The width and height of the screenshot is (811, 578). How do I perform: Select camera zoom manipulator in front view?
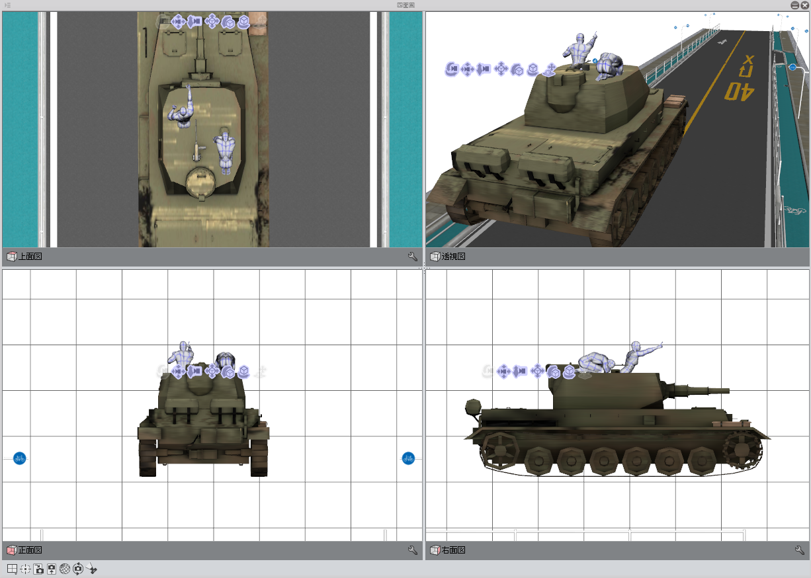coord(194,371)
